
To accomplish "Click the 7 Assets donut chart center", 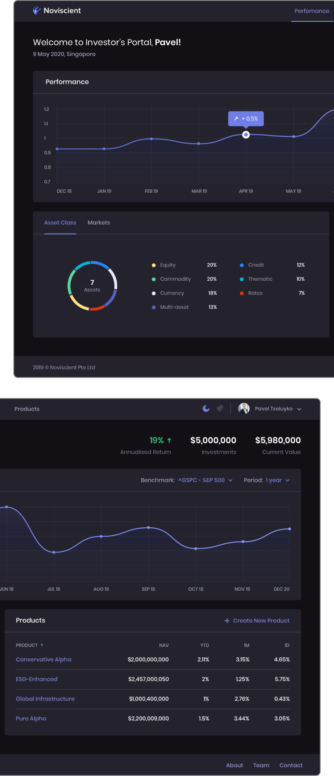I will coord(92,286).
